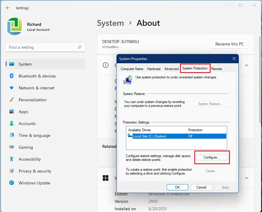Switch to the Remote tab
262x212 pixels.
(217, 69)
